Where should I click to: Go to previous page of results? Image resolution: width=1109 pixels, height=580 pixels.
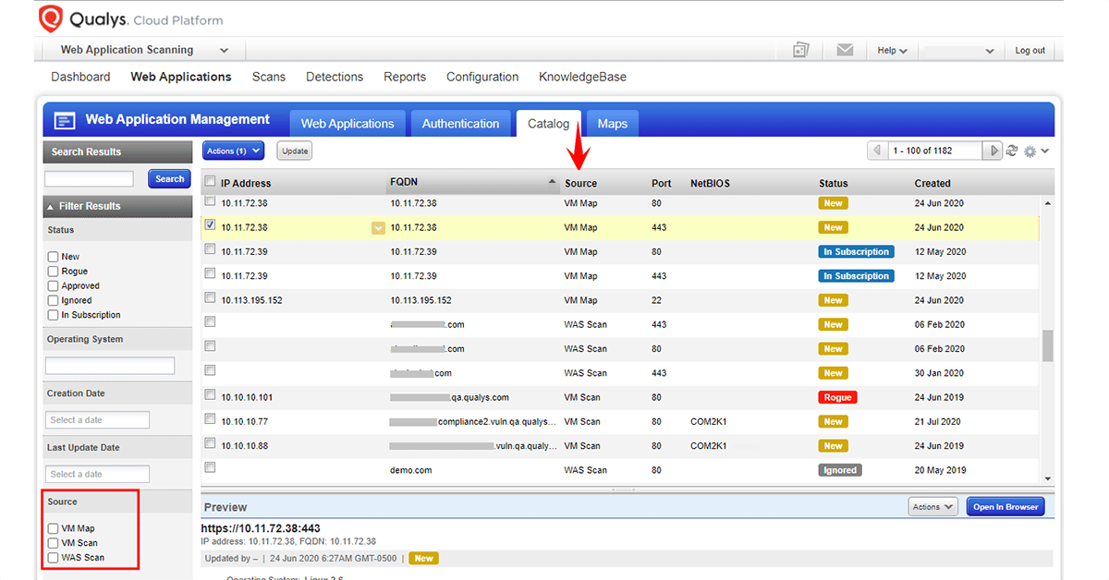point(876,151)
